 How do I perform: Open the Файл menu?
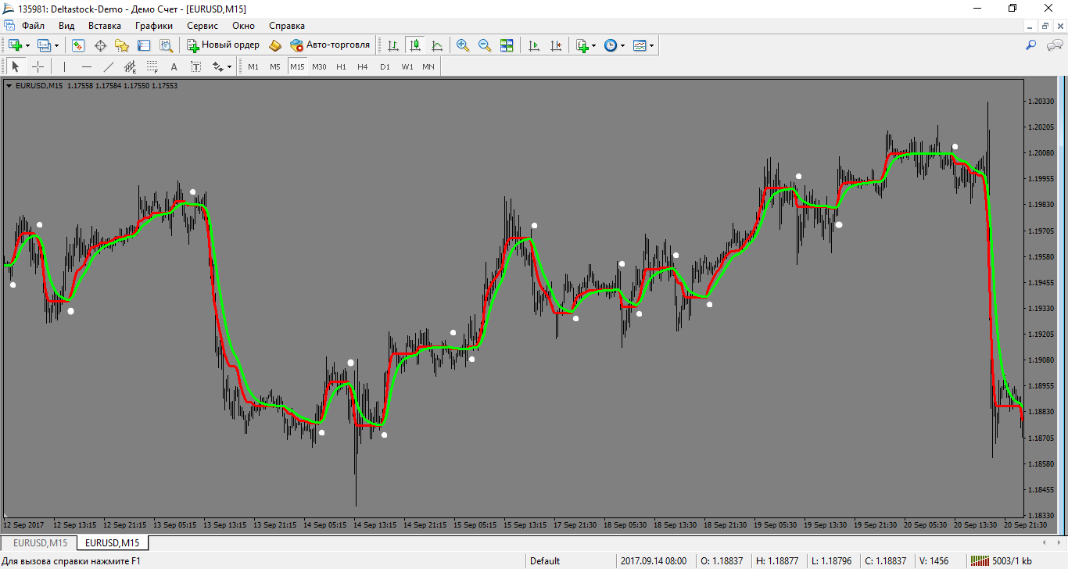pyautogui.click(x=34, y=26)
